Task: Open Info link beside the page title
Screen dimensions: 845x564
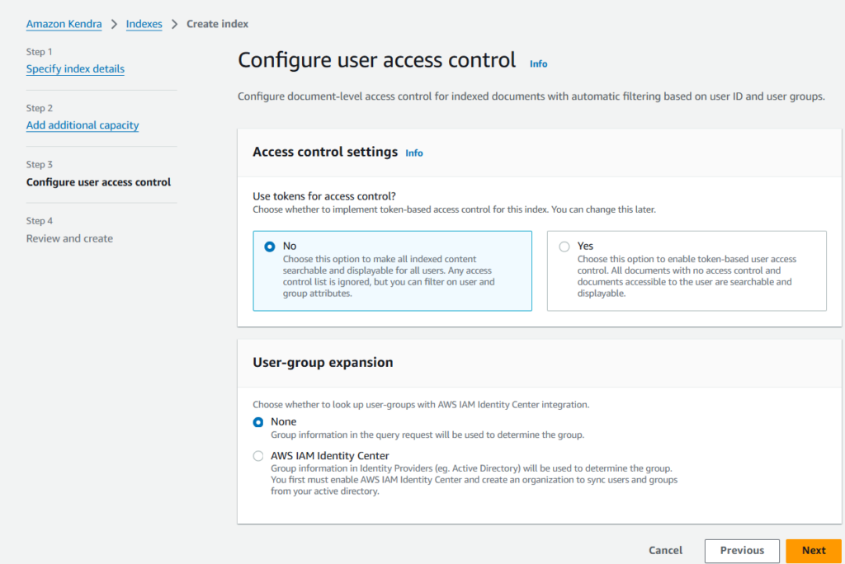Action: (538, 63)
